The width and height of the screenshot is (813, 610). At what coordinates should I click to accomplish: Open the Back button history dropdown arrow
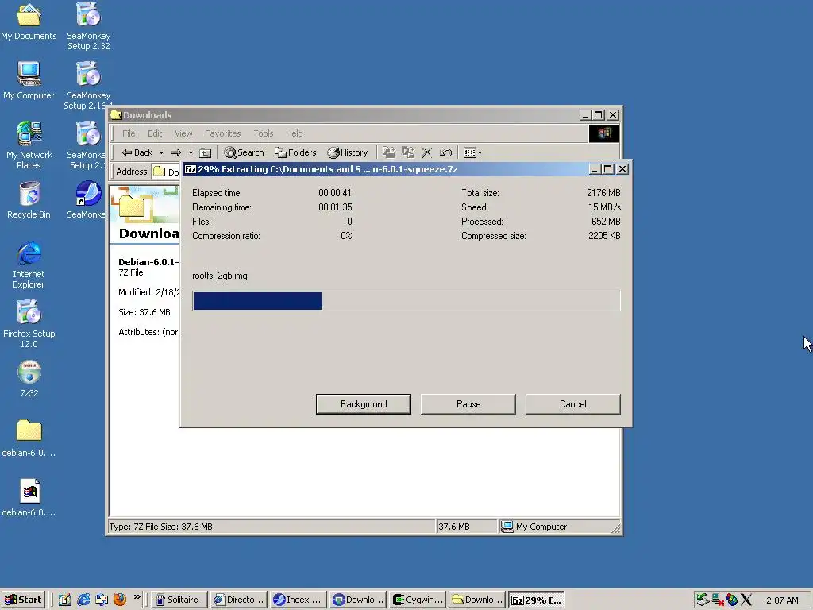[x=161, y=152]
